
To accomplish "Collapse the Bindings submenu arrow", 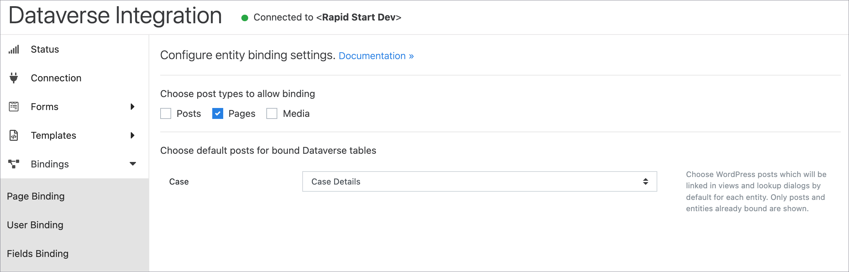I will tap(133, 164).
